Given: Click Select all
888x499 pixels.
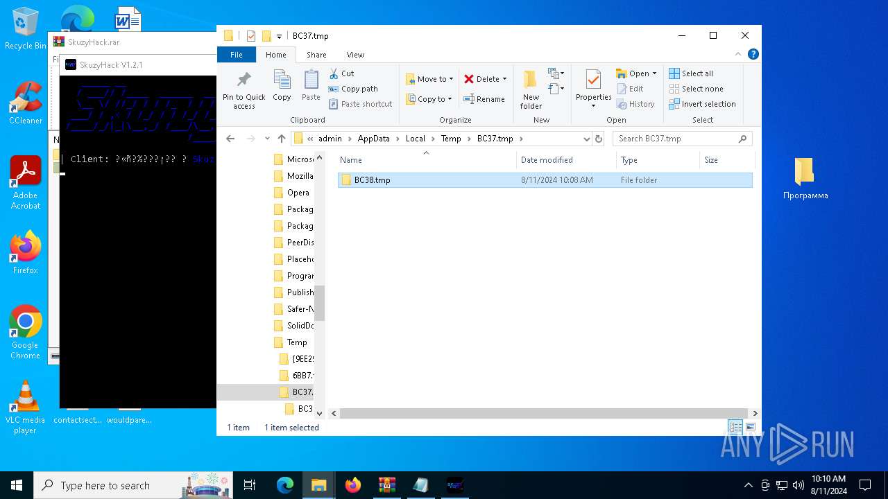Looking at the screenshot, I should pos(691,73).
